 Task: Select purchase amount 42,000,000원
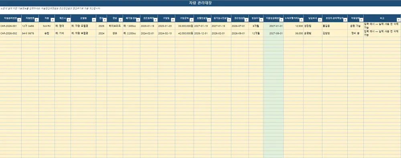(x=184, y=34)
